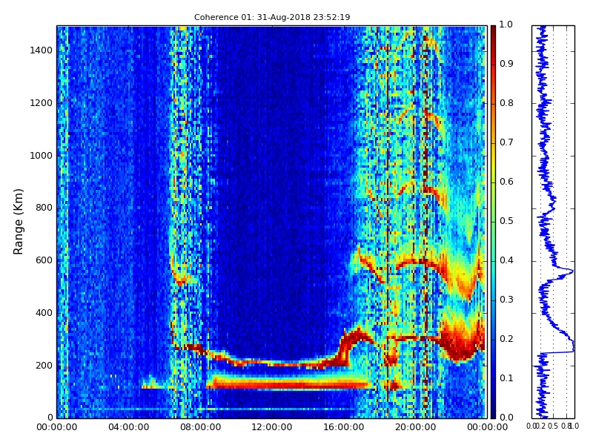Click the plot title 'Coherence 01: 31-Aug-2018 23:52:19'

pos(272,17)
